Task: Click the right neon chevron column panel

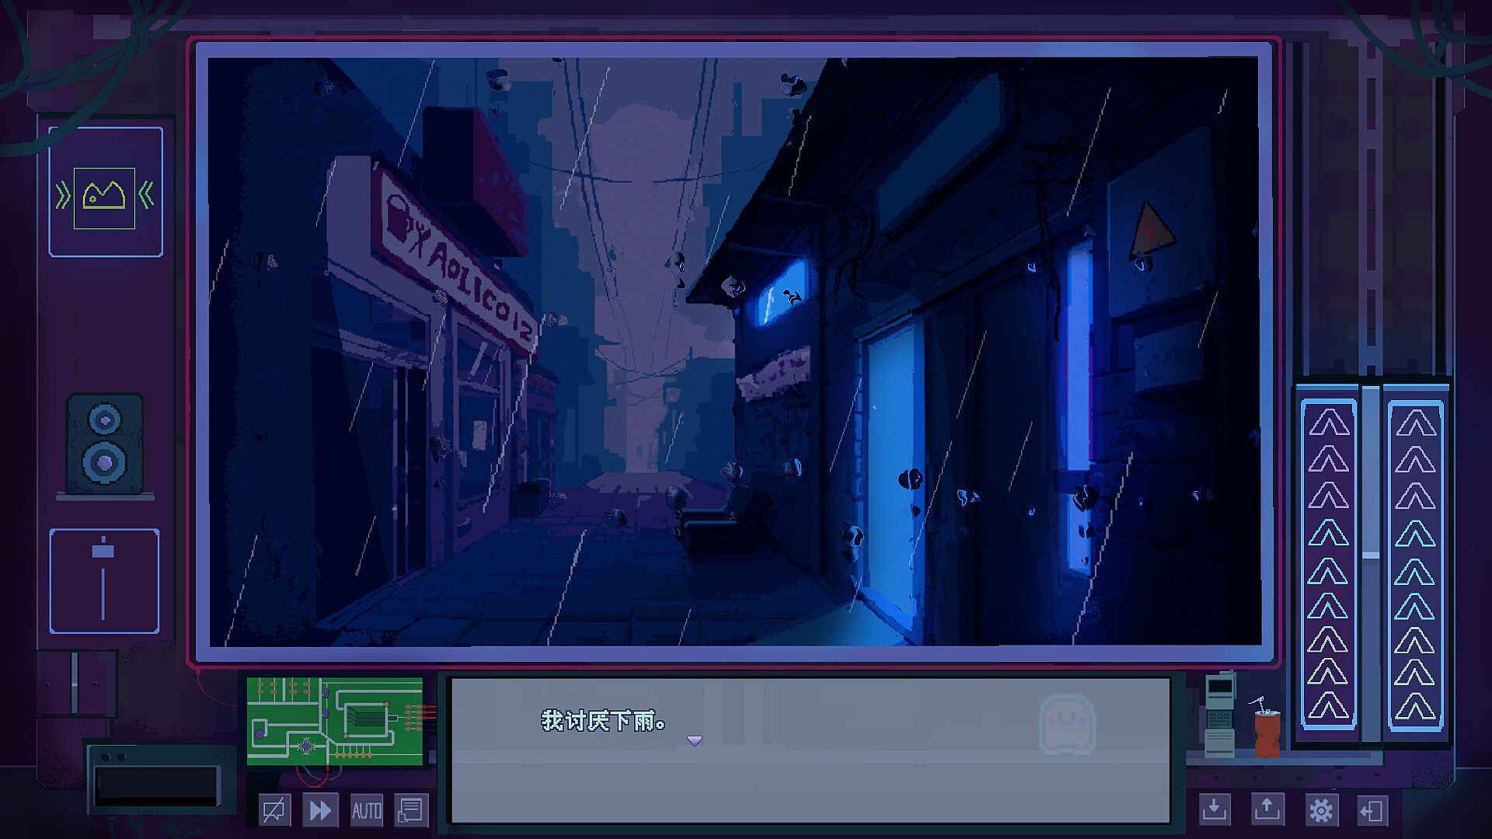Action: [1415, 566]
